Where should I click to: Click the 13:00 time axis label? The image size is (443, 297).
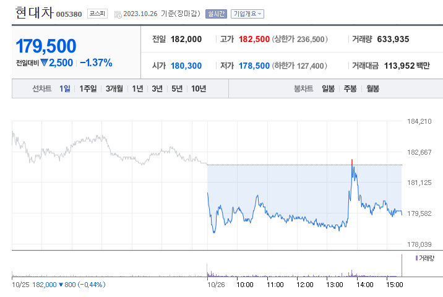[334, 285]
